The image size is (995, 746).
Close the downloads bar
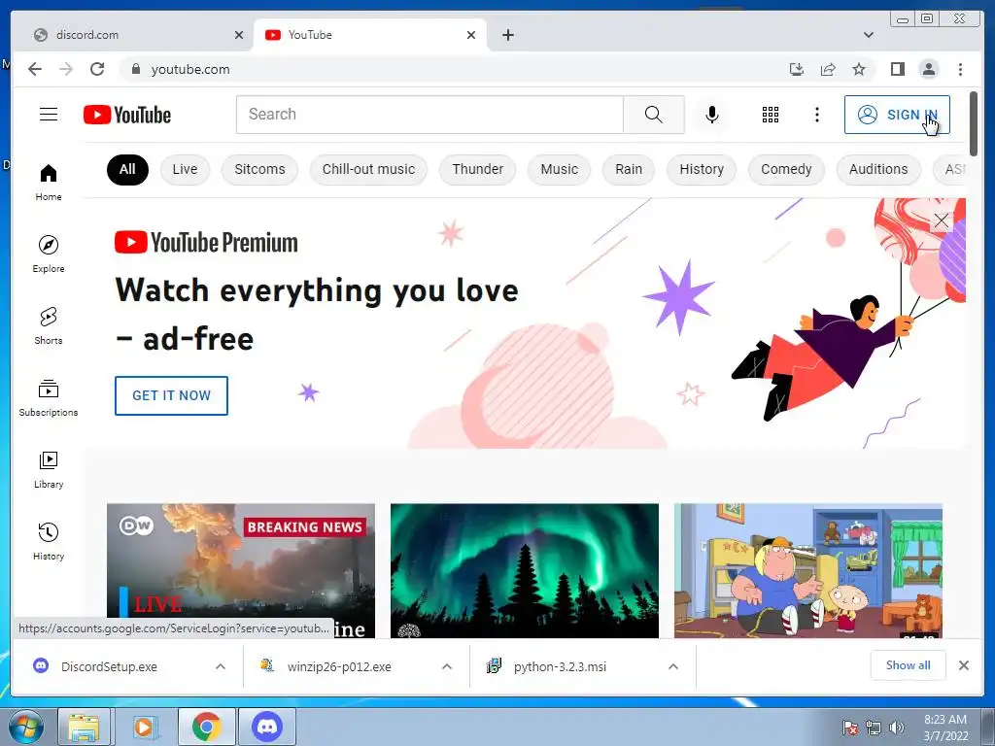(963, 665)
